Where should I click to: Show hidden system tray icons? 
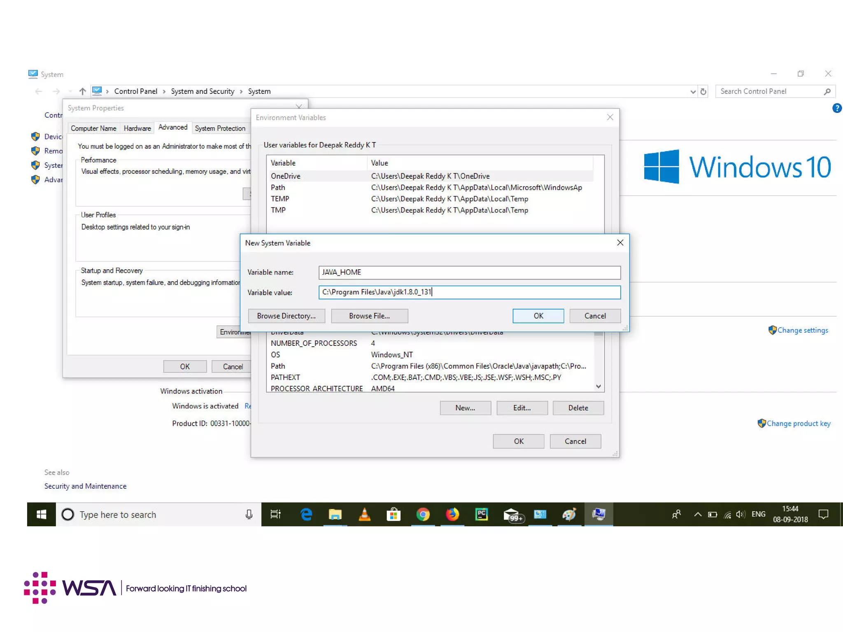tap(697, 514)
